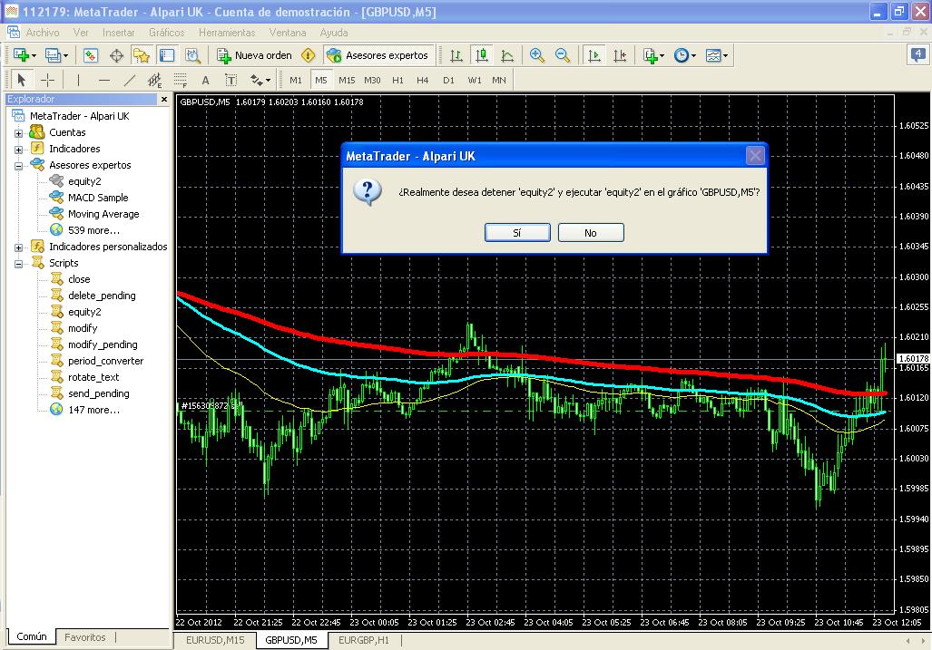The width and height of the screenshot is (932, 650).
Task: Switch chart to line chart mode
Action: (507, 55)
